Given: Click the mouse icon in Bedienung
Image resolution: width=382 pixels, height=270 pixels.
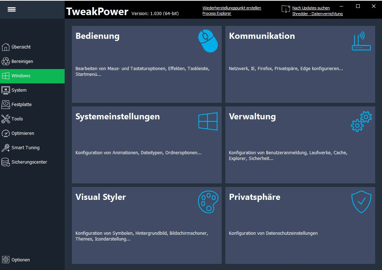Looking at the screenshot, I should [208, 41].
